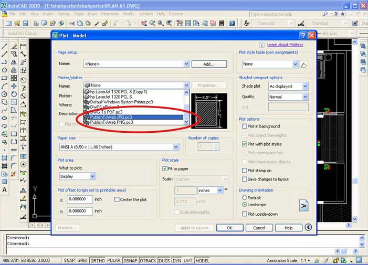The width and height of the screenshot is (368, 265).
Task: Click the info icon beside Learn about Plotting
Action: point(261,45)
